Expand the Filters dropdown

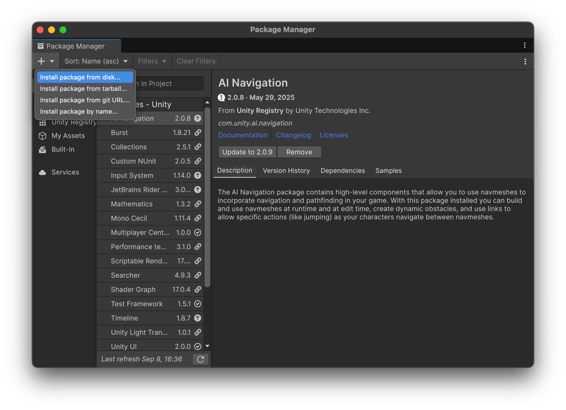(152, 61)
